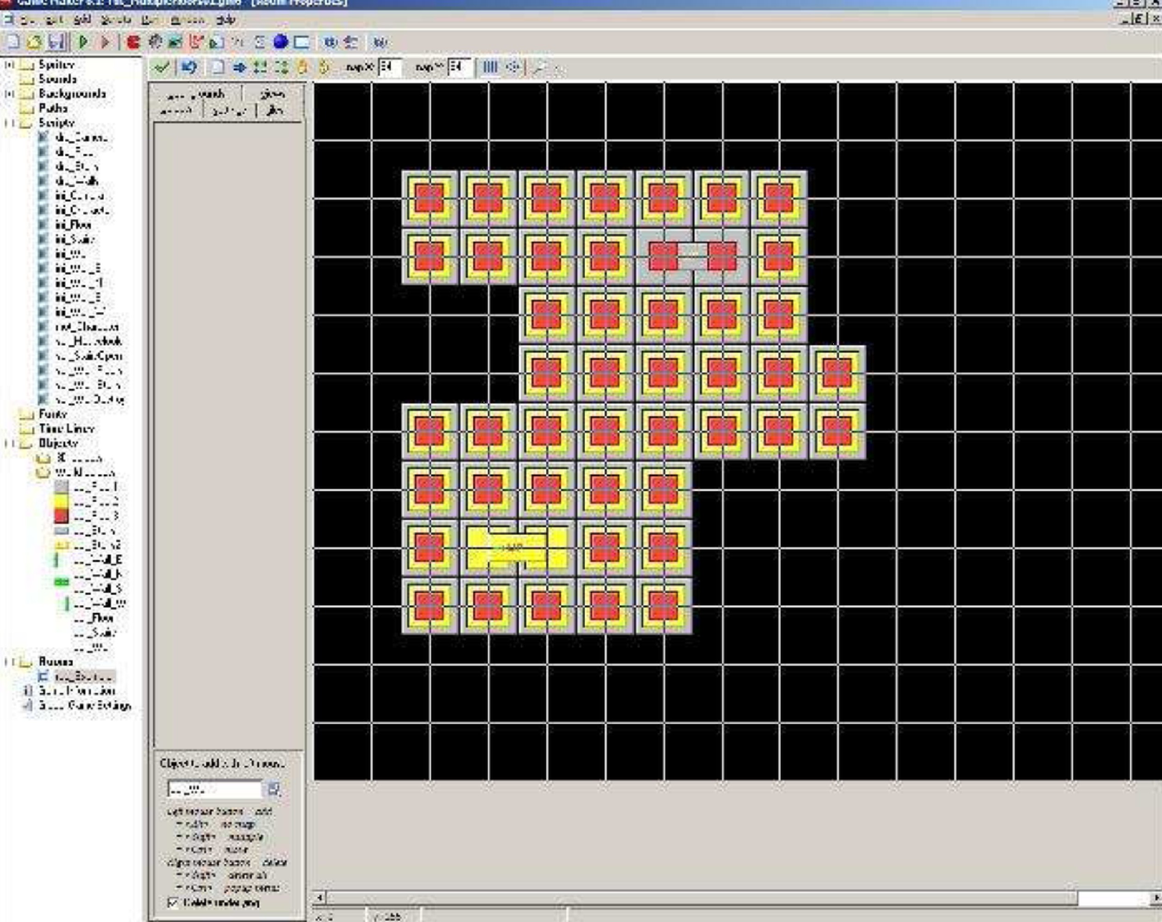Toggle the isometric grid button
The image size is (1162, 922).
click(x=513, y=68)
